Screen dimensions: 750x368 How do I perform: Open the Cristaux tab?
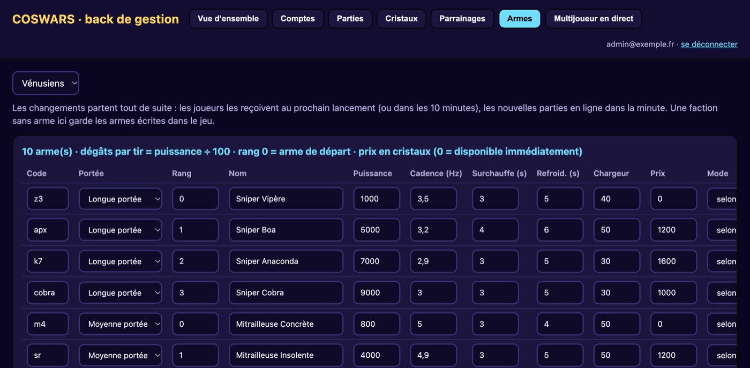click(x=401, y=19)
